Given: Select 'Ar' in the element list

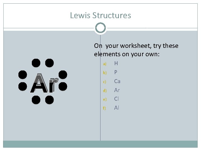Looking at the screenshot, I should coord(117,90).
